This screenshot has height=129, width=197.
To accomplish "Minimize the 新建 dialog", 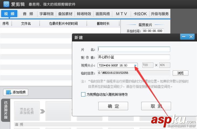I will click(x=184, y=37).
